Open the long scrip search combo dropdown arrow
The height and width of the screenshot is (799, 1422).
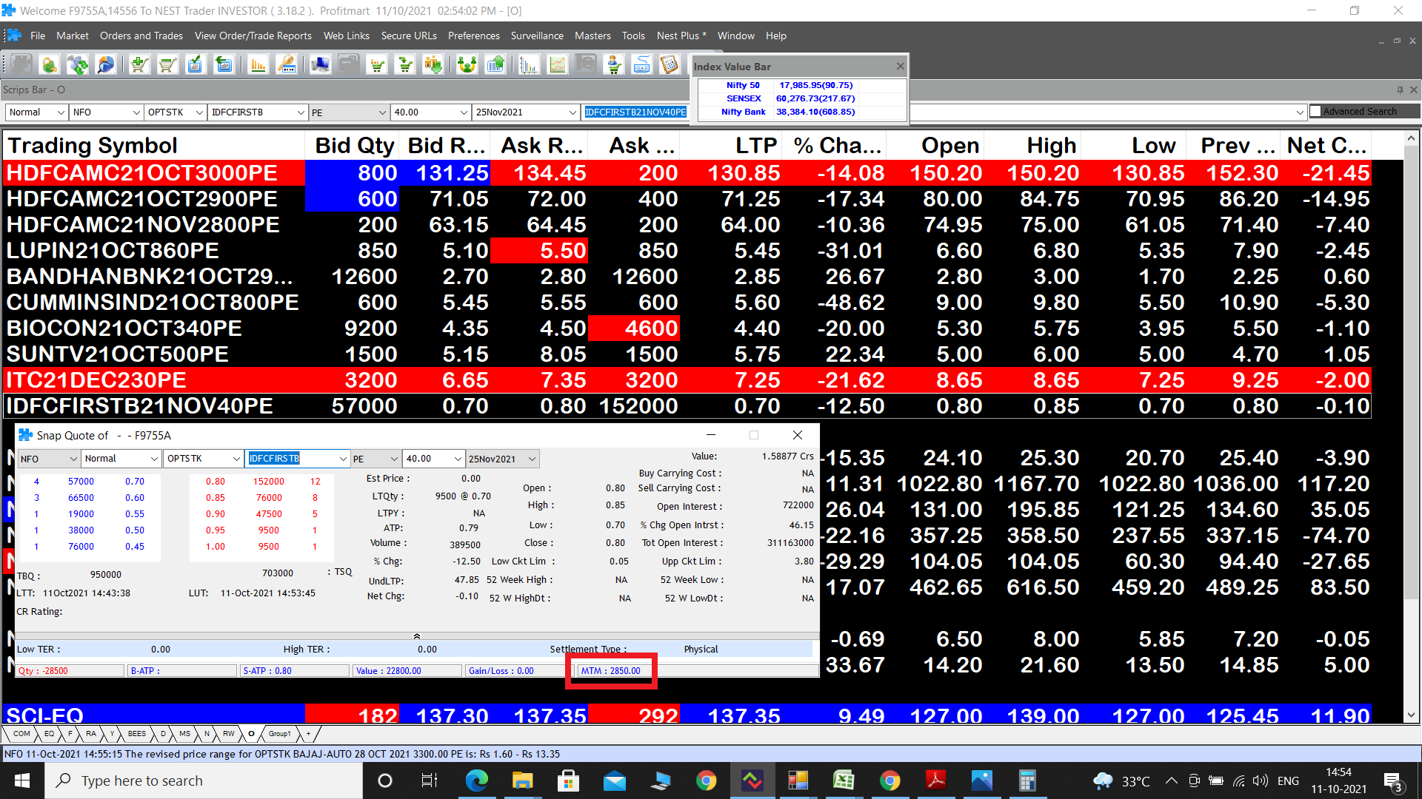1300,112
